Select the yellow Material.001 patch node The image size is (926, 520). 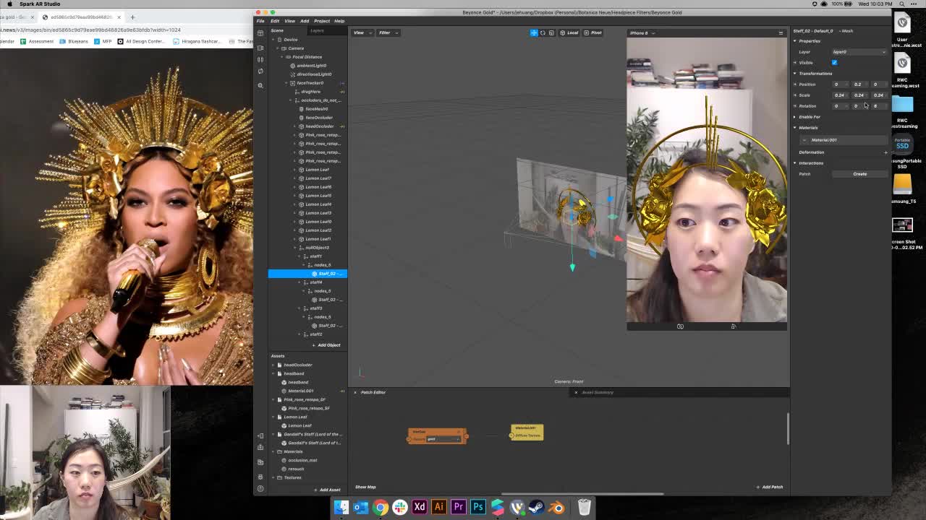coord(527,432)
